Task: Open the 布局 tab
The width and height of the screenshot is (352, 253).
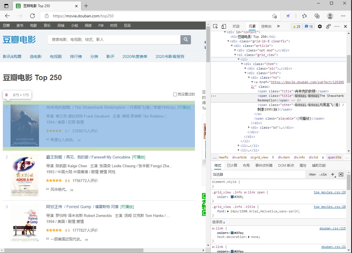Action: coord(246,166)
